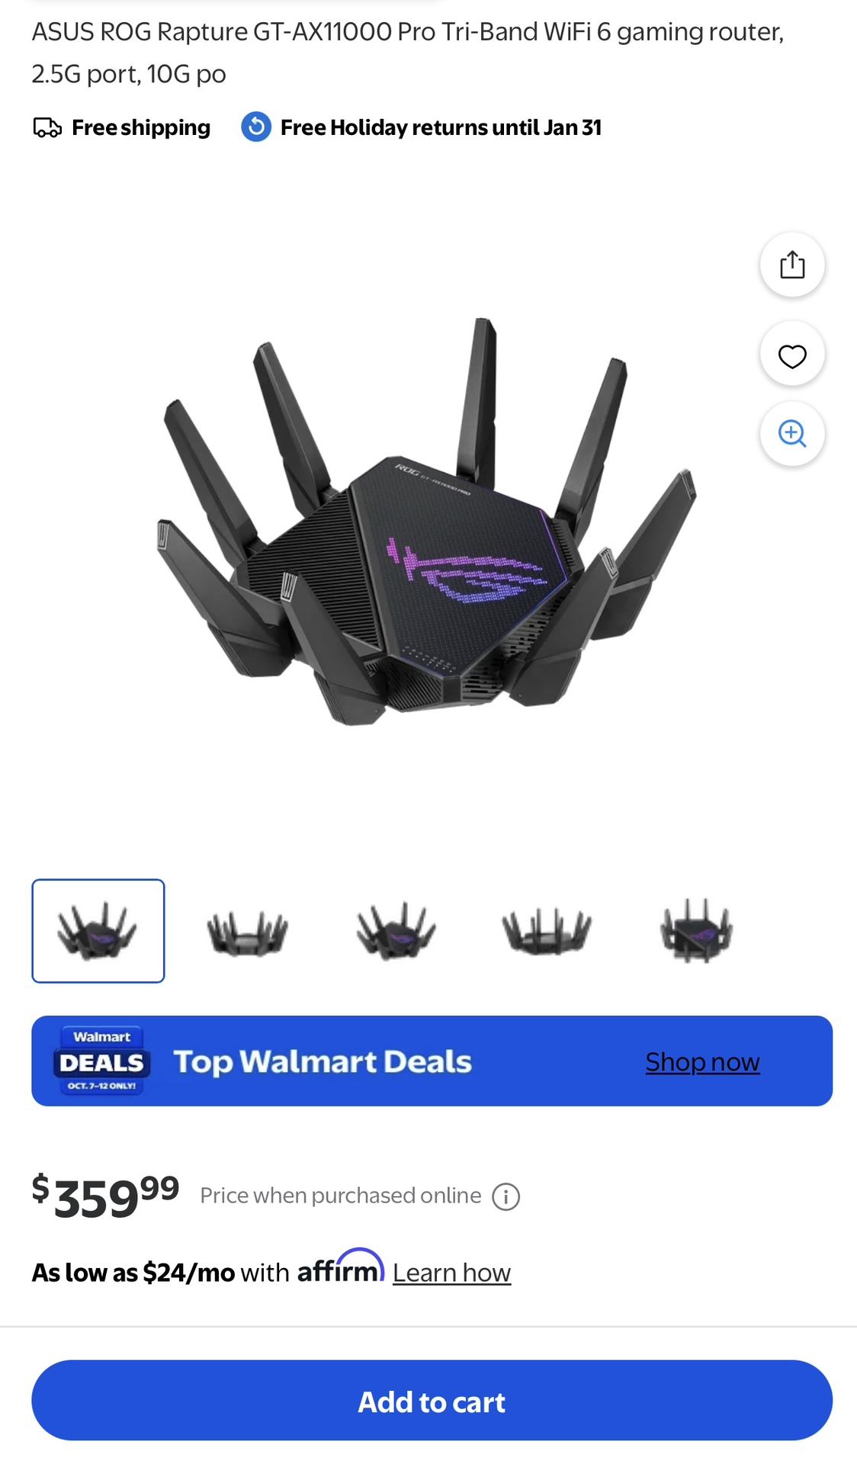
Task: Click the Free Holiday returns text
Action: coord(441,127)
